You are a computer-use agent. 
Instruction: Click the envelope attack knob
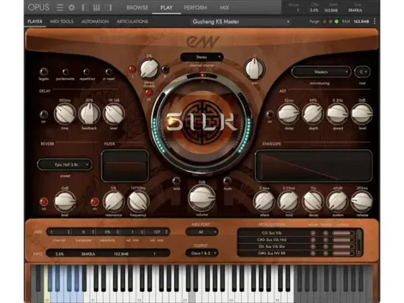pos(265,201)
